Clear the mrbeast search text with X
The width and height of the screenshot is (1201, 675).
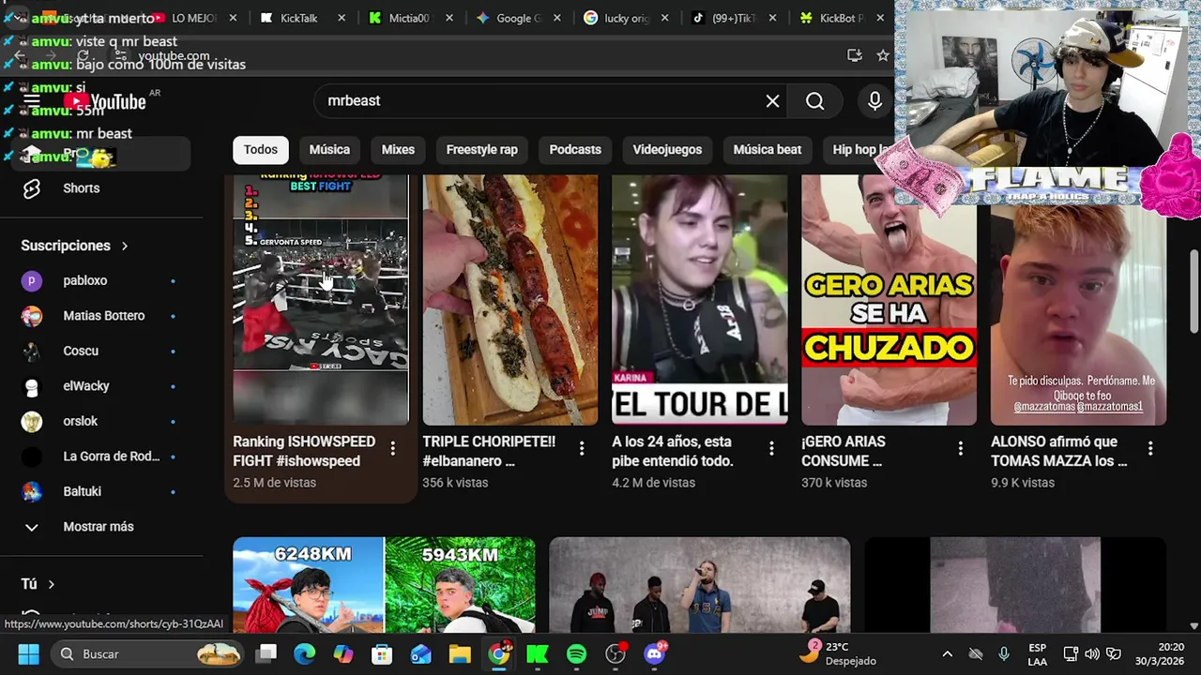[772, 101]
